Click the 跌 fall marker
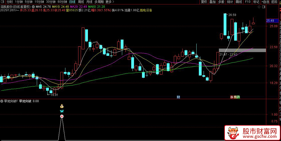Image resolution: width=281 pixels, height=141 pixels. [x=238, y=97]
